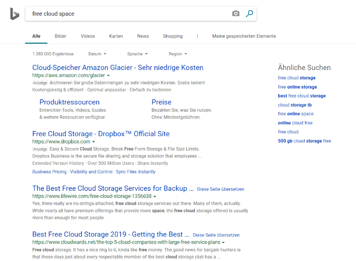Click the www.dropbox.com URL text

(x=61, y=142)
